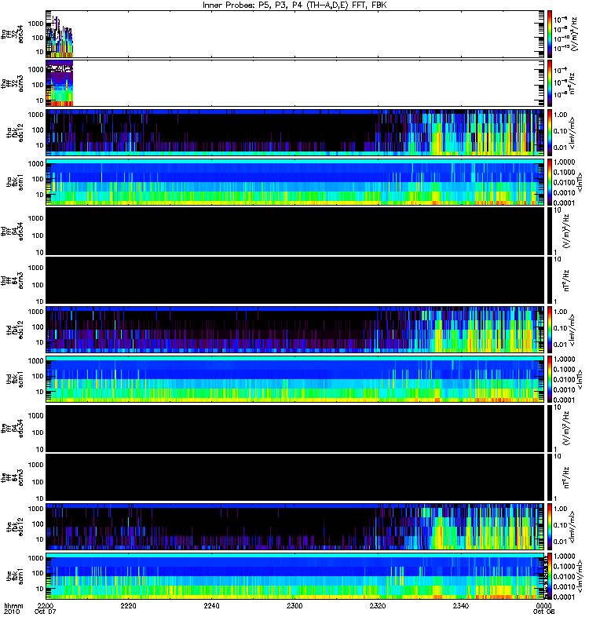The image size is (589, 628).
Task: Click inside the the fbk scm1 spectrogram
Action: 295,576
